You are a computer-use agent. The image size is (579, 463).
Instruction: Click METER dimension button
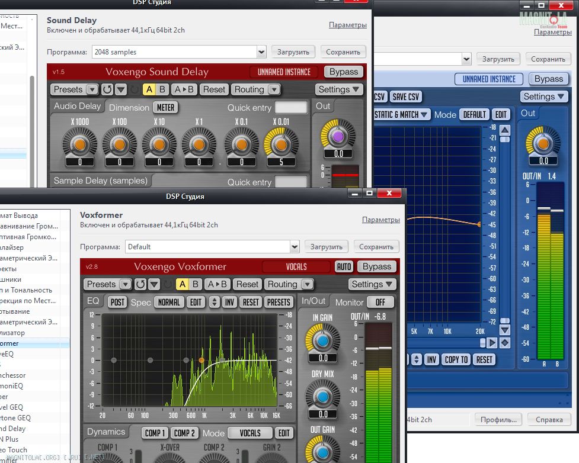(x=165, y=107)
